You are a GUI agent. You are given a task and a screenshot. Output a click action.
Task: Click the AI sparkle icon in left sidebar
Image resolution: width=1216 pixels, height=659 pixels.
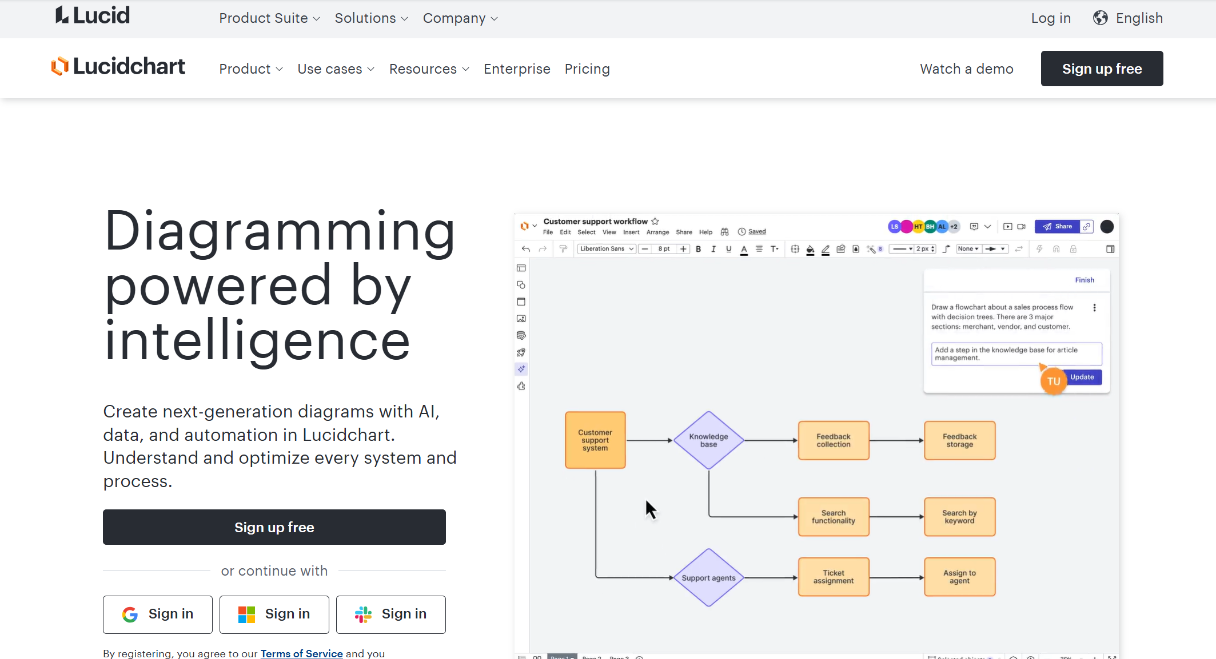click(x=521, y=369)
